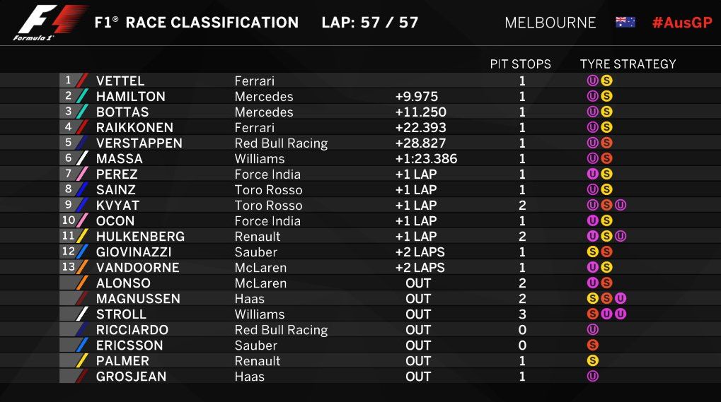Click Massa's gap time +1:23.386

point(426,159)
